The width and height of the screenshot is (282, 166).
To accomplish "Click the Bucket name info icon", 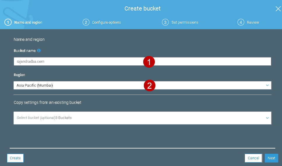I will pyautogui.click(x=39, y=50).
